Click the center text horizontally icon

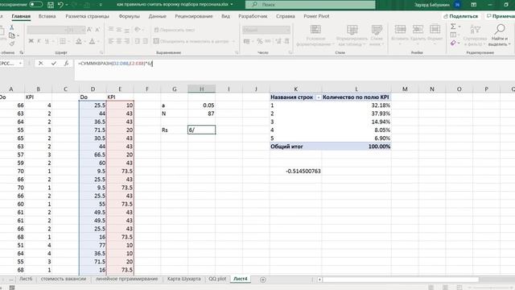119,41
